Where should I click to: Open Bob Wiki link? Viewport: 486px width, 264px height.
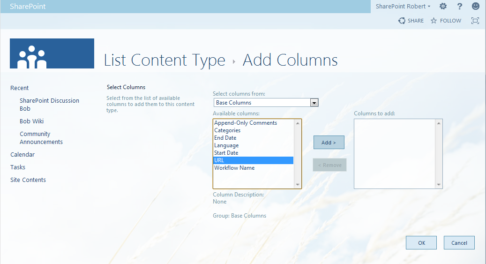(x=31, y=121)
